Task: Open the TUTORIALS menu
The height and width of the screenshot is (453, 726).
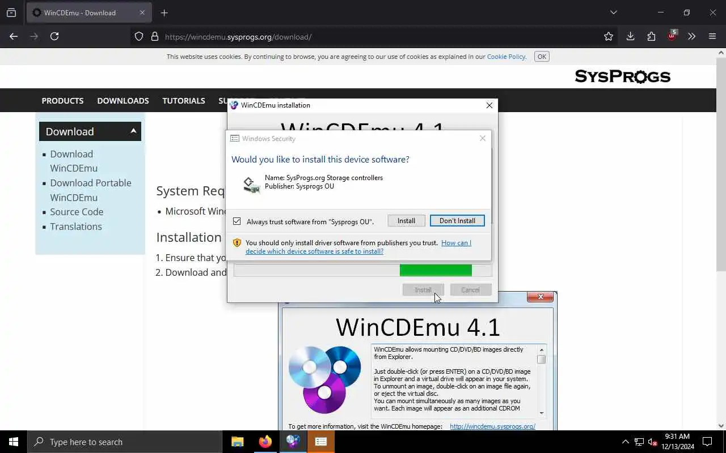Action: (184, 101)
